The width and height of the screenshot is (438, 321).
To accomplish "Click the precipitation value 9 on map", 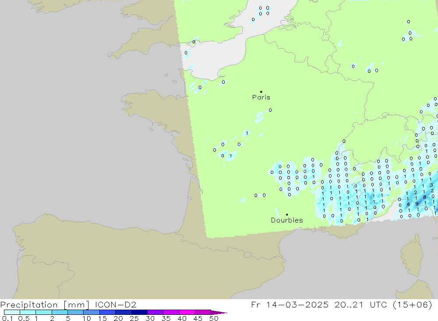I will [417, 204].
